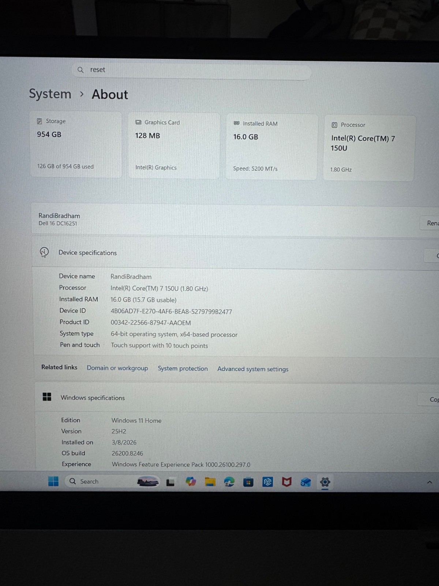Viewport: 439px width, 586px height.
Task: Click 'Intel(R) Core(TM) 7 150U (1.80 GHz)' text
Action: pyautogui.click(x=159, y=289)
